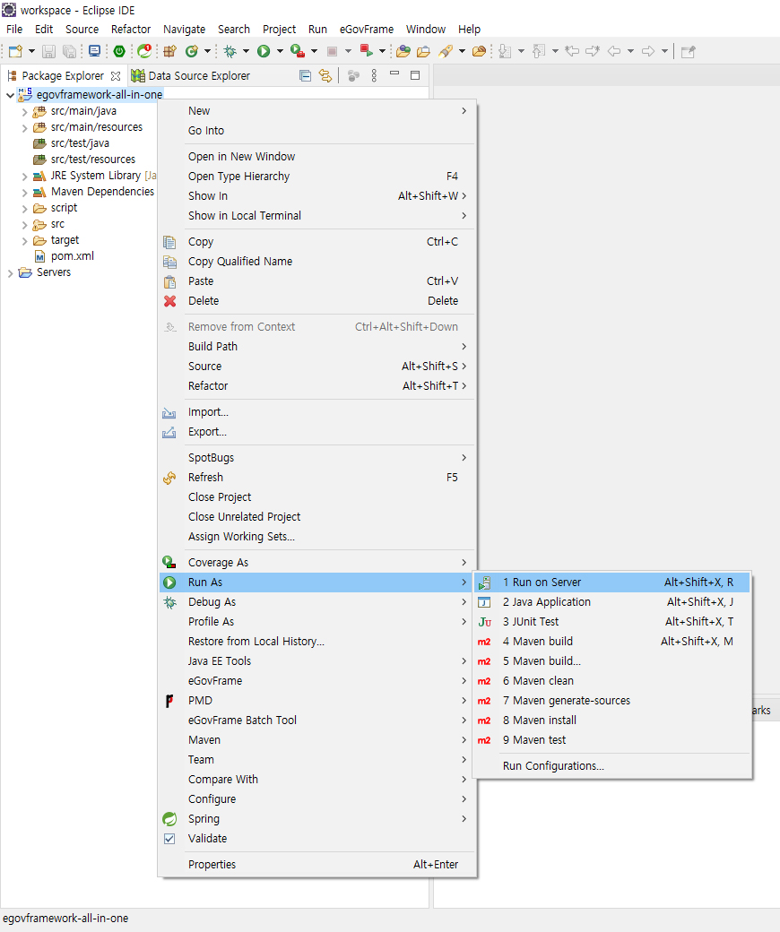Screen dimensions: 780x932
Task: Click the green Run button in toolbar
Action: [x=264, y=52]
